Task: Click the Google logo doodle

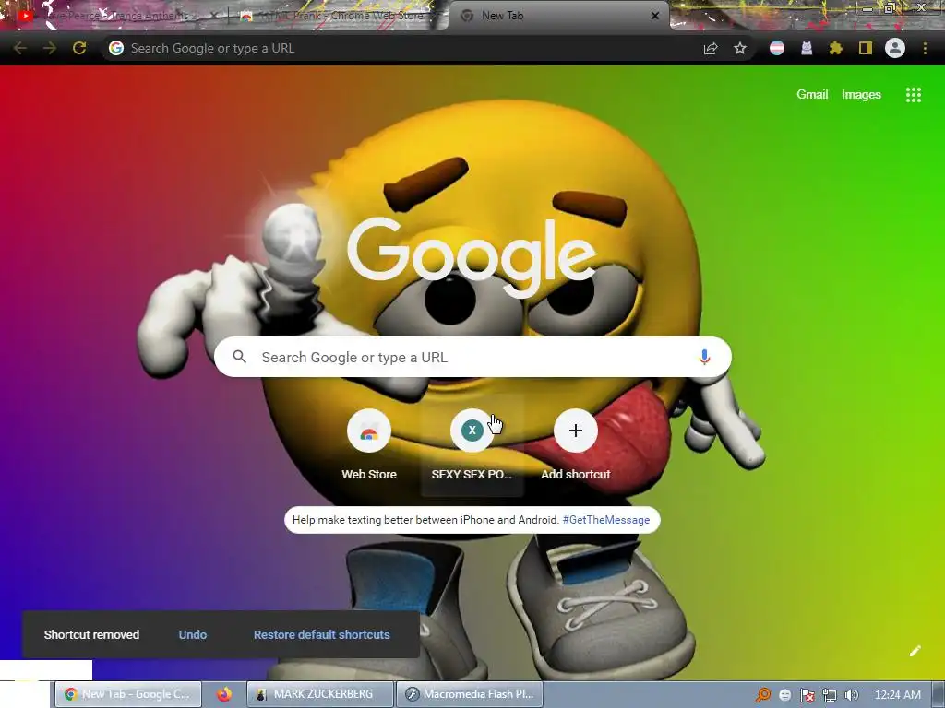Action: 472,256
